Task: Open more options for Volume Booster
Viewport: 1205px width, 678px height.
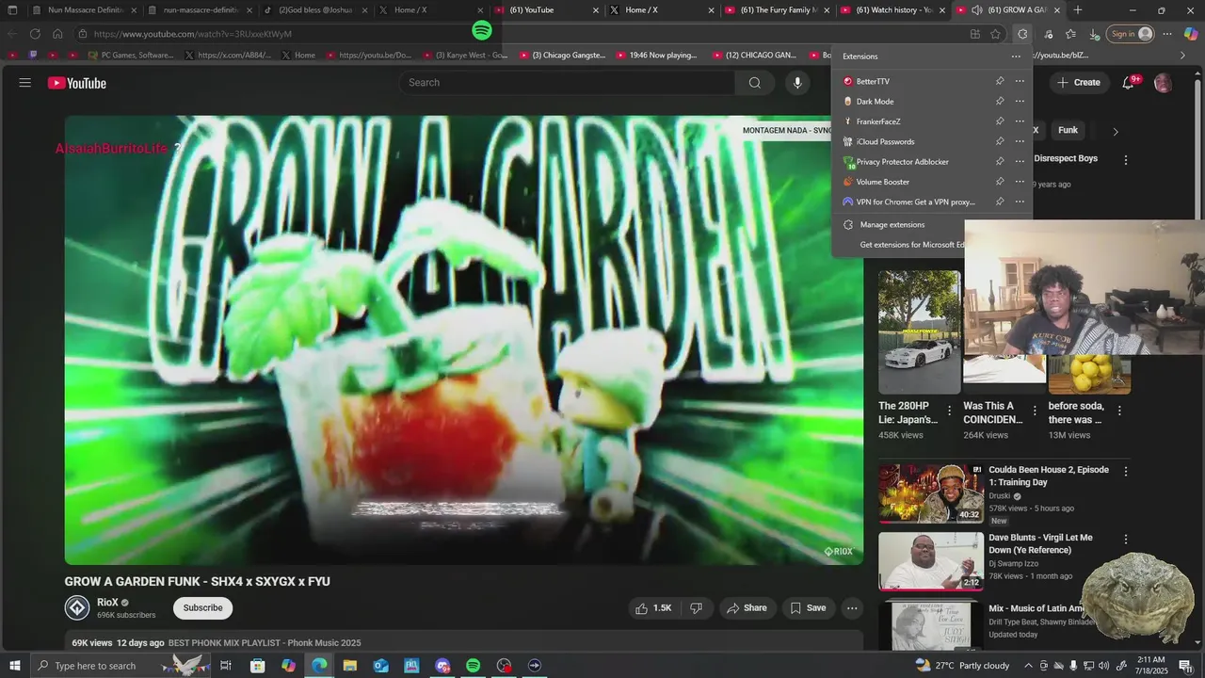Action: [x=1020, y=182]
